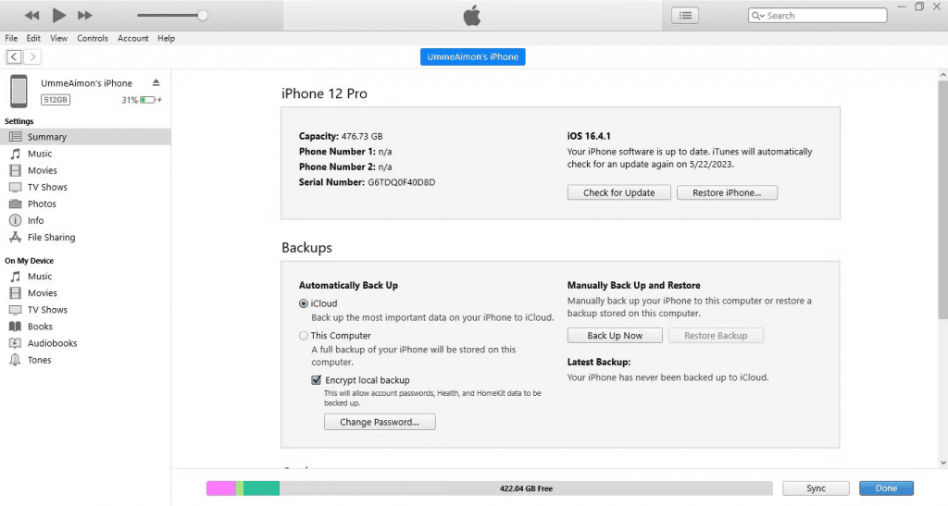Open File Sharing in the sidebar
The image size is (948, 506).
tap(51, 237)
